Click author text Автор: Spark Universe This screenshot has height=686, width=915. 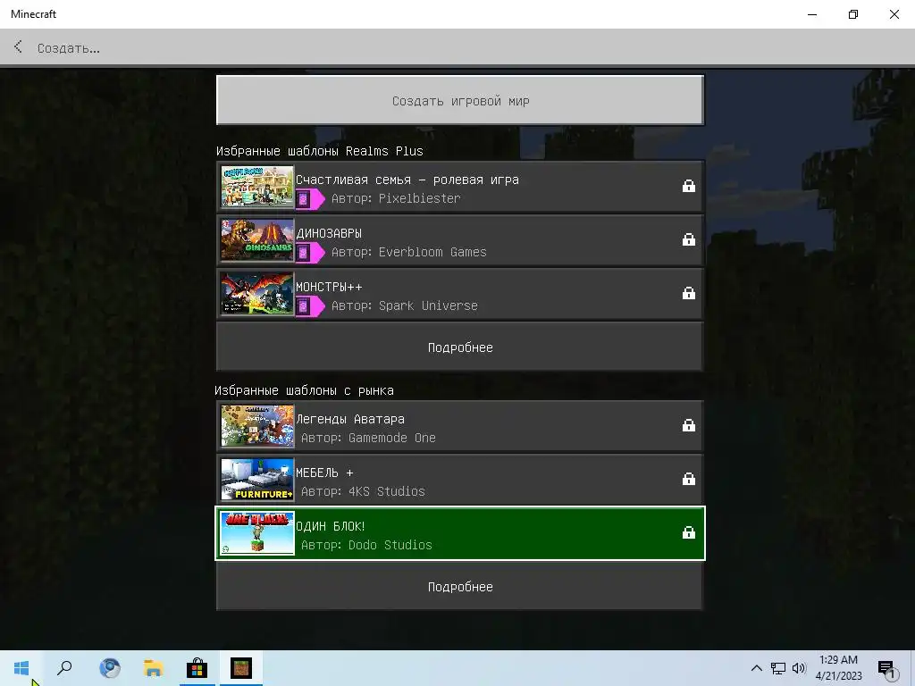coord(405,305)
